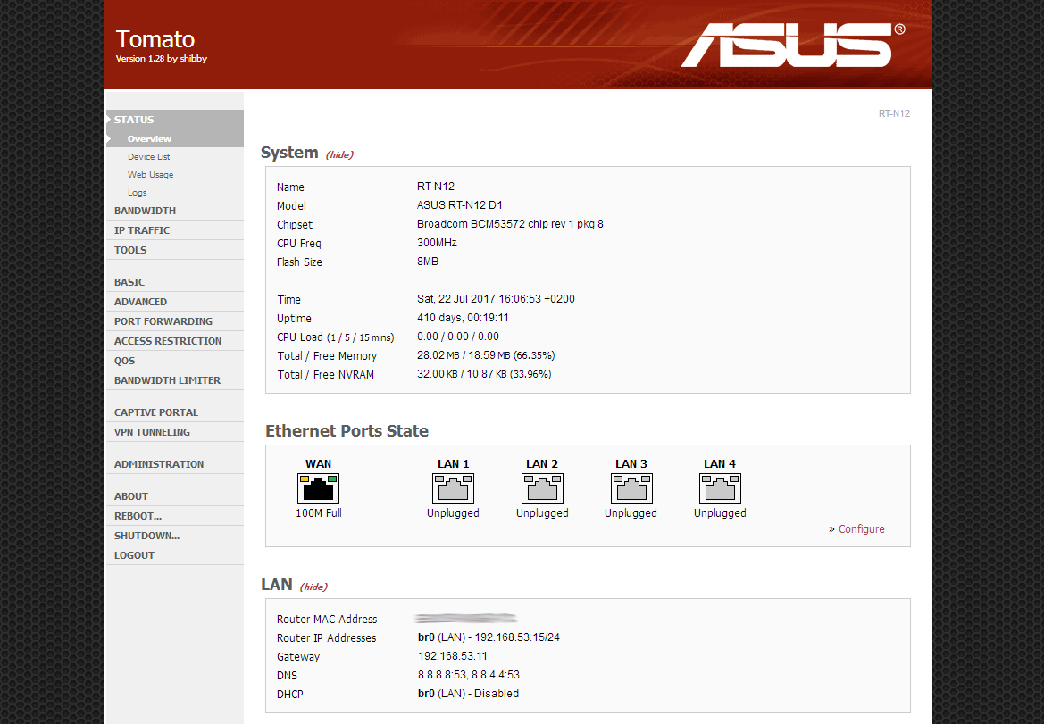Hide the LAN section
1044x724 pixels.
[313, 587]
